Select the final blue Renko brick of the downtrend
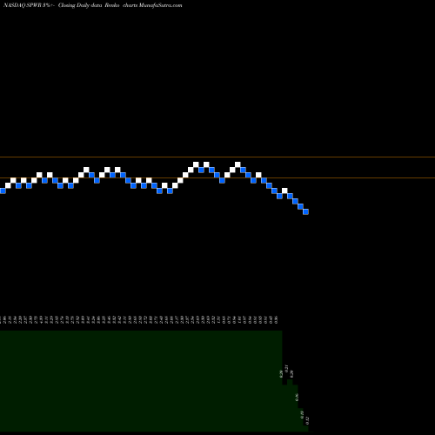The image size is (435, 435). 305,212
